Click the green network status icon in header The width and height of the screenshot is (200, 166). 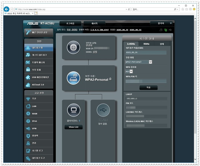(165, 30)
